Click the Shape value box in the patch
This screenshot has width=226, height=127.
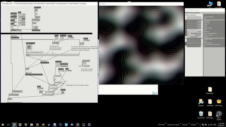pyautogui.click(x=14, y=25)
